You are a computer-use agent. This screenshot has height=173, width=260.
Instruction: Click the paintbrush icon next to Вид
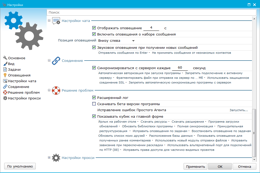(5, 64)
